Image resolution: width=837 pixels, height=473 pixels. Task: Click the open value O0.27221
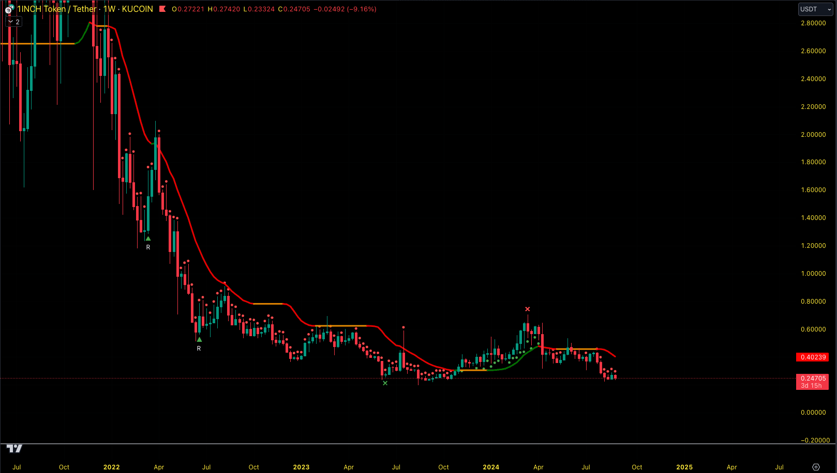point(188,9)
